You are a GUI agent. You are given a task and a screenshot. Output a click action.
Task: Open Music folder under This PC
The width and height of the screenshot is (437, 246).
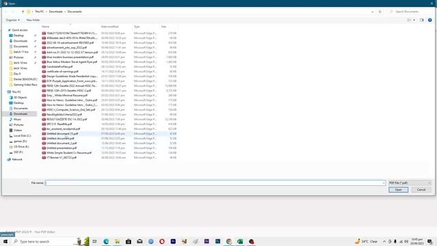(17, 119)
